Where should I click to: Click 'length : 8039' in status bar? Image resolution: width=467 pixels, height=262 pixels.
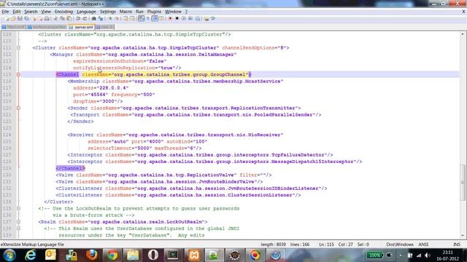273,245
